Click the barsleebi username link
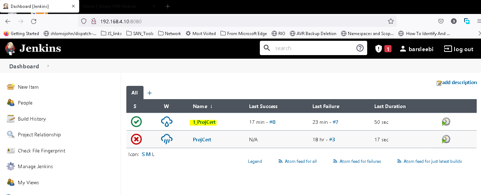Image resolution: width=481 pixels, height=195 pixels. [x=421, y=49]
